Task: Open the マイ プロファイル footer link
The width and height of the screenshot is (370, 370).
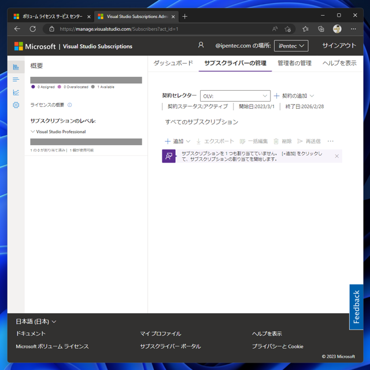Action: pyautogui.click(x=161, y=334)
